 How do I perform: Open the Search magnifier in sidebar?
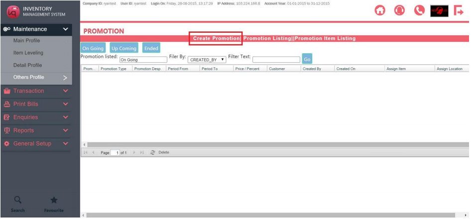[18, 200]
